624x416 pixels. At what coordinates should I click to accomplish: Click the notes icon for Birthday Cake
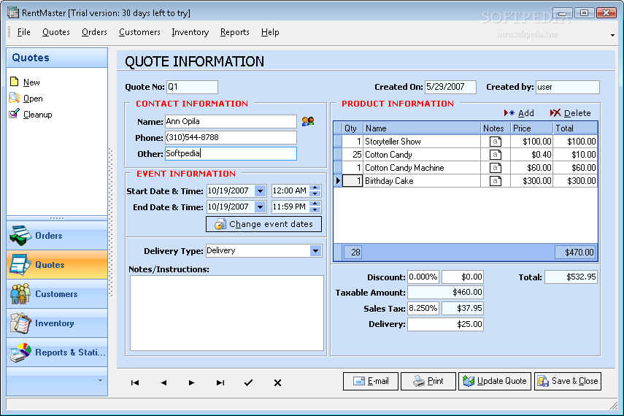click(x=495, y=181)
